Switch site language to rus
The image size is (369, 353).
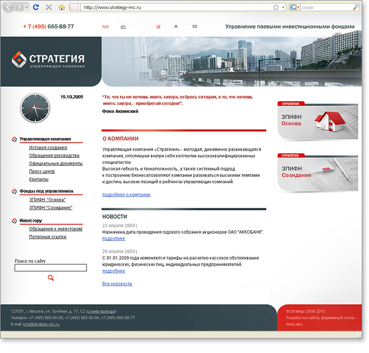[x=106, y=27]
